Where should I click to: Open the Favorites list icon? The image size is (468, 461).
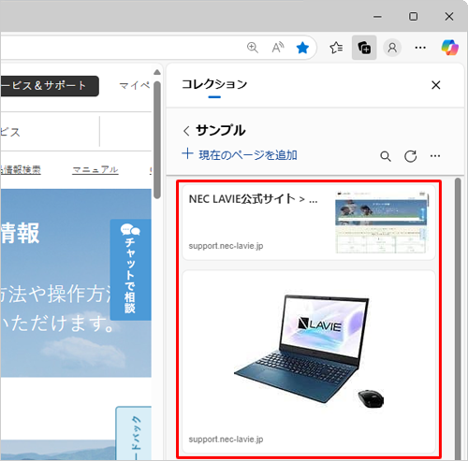(x=336, y=48)
